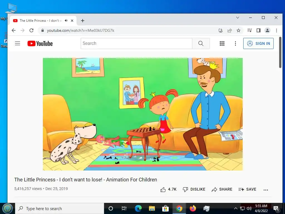Focus the YouTube Search input field
This screenshot has width=285, height=214.
[136, 43]
